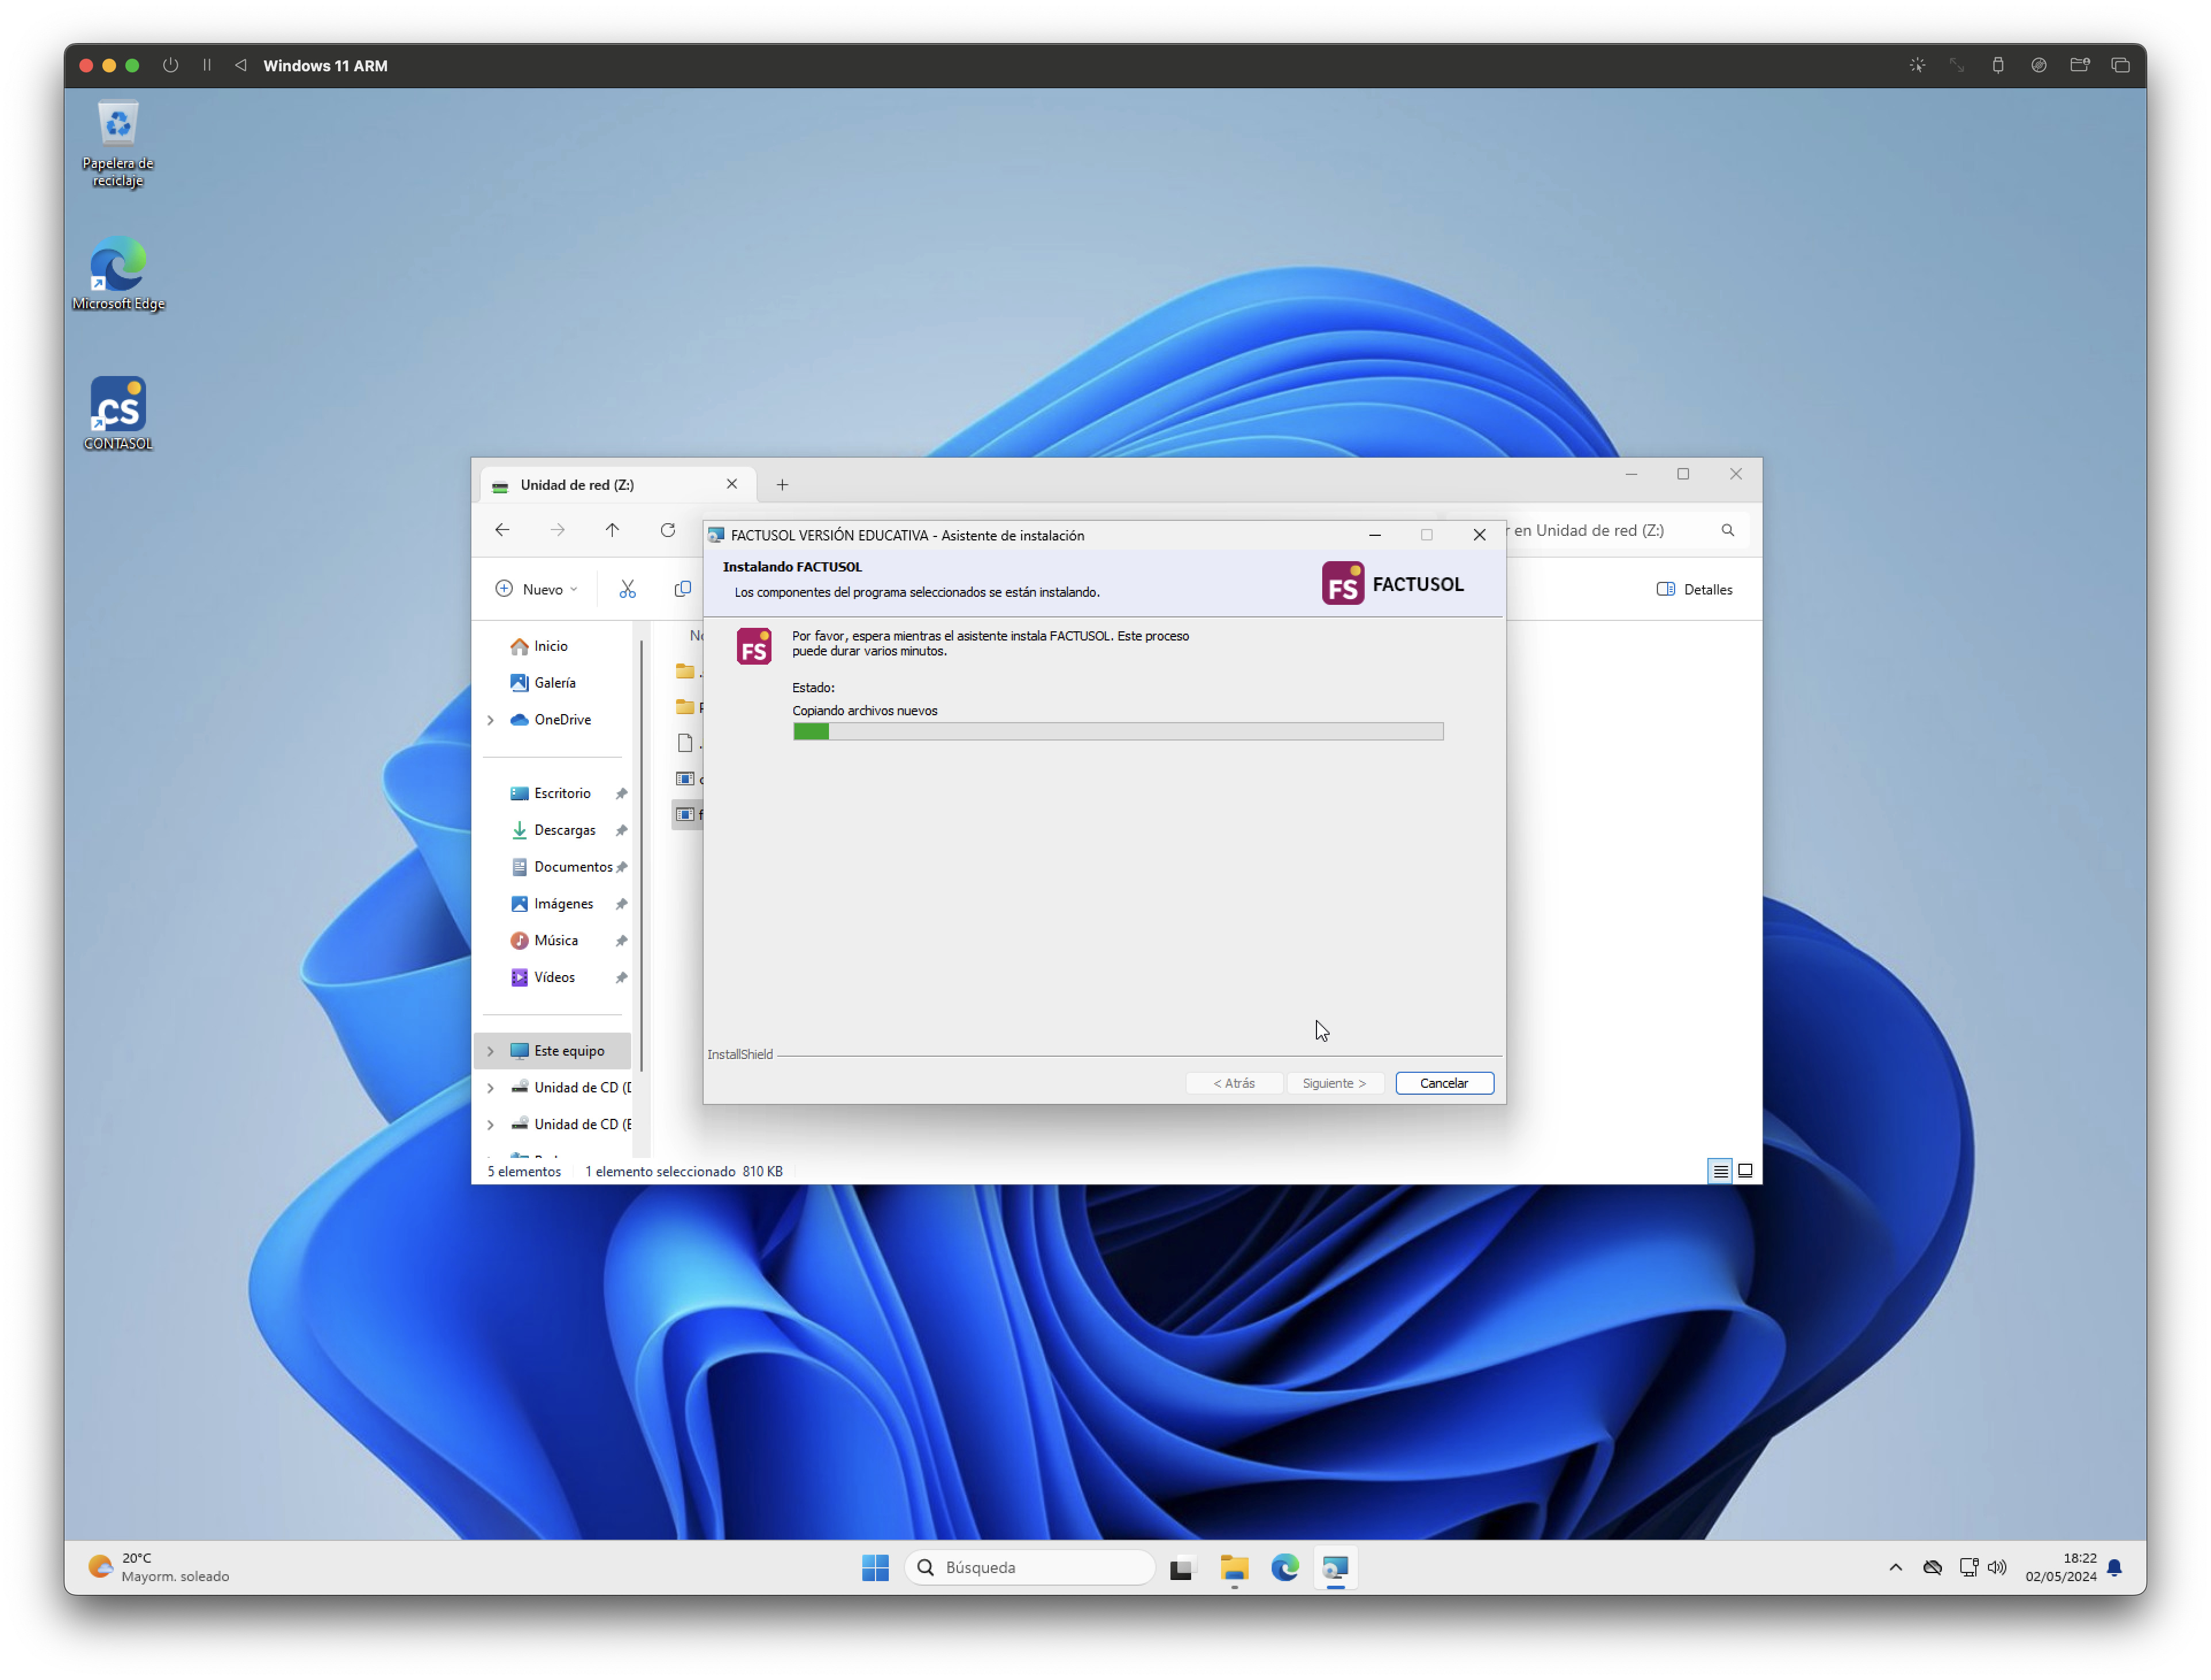Click the installation progress bar
The image size is (2211, 1680).
(1118, 732)
